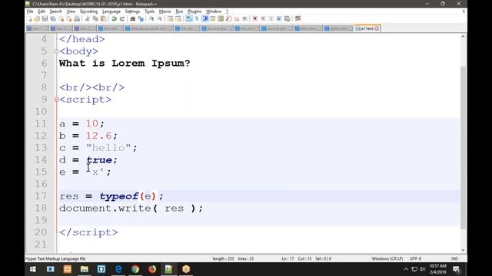
Task: Click the 'true' keyword on line 14
Action: pyautogui.click(x=99, y=160)
